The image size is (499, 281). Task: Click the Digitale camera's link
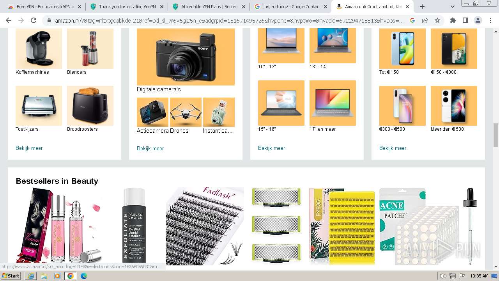pyautogui.click(x=159, y=89)
